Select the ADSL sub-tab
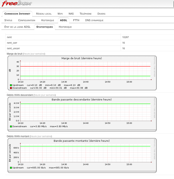This screenshot has width=174, height=179. tap(63, 20)
